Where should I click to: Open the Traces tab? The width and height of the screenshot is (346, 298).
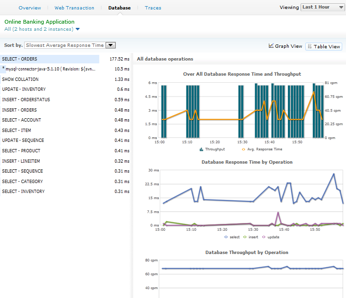153,8
